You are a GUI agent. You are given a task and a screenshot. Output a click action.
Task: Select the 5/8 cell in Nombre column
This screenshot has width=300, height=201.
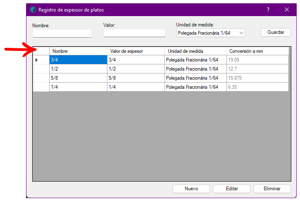coord(78,78)
